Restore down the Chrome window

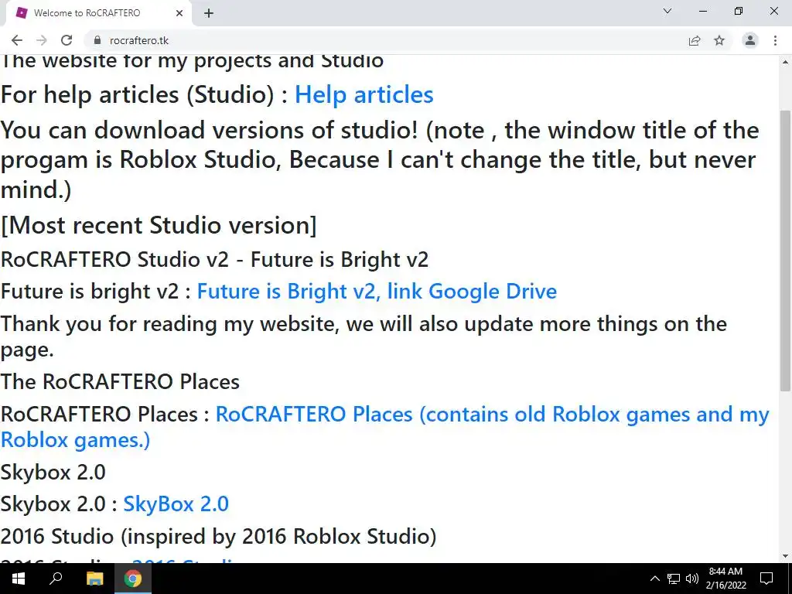[739, 11]
